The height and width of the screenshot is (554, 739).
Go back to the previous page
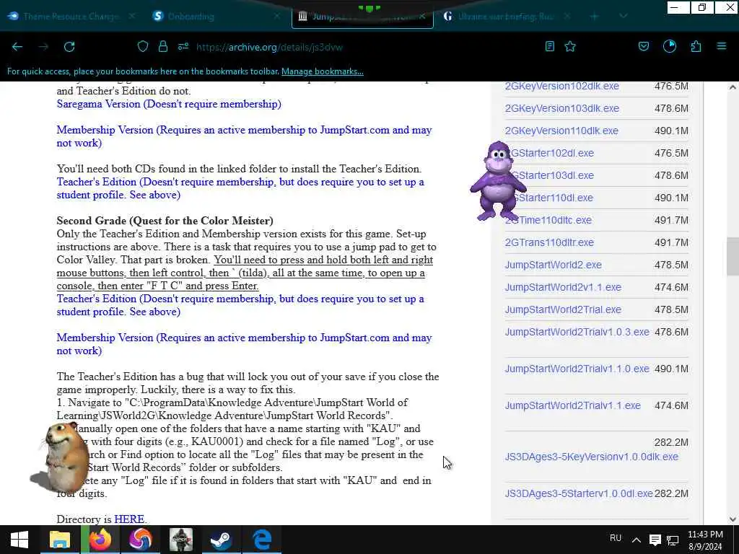pyautogui.click(x=17, y=47)
